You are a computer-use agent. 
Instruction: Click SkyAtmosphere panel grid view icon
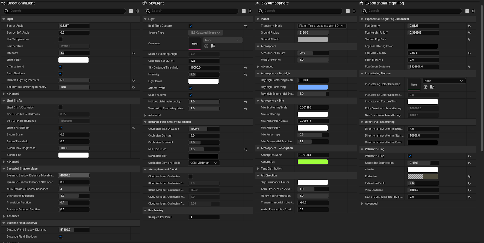[348, 11]
